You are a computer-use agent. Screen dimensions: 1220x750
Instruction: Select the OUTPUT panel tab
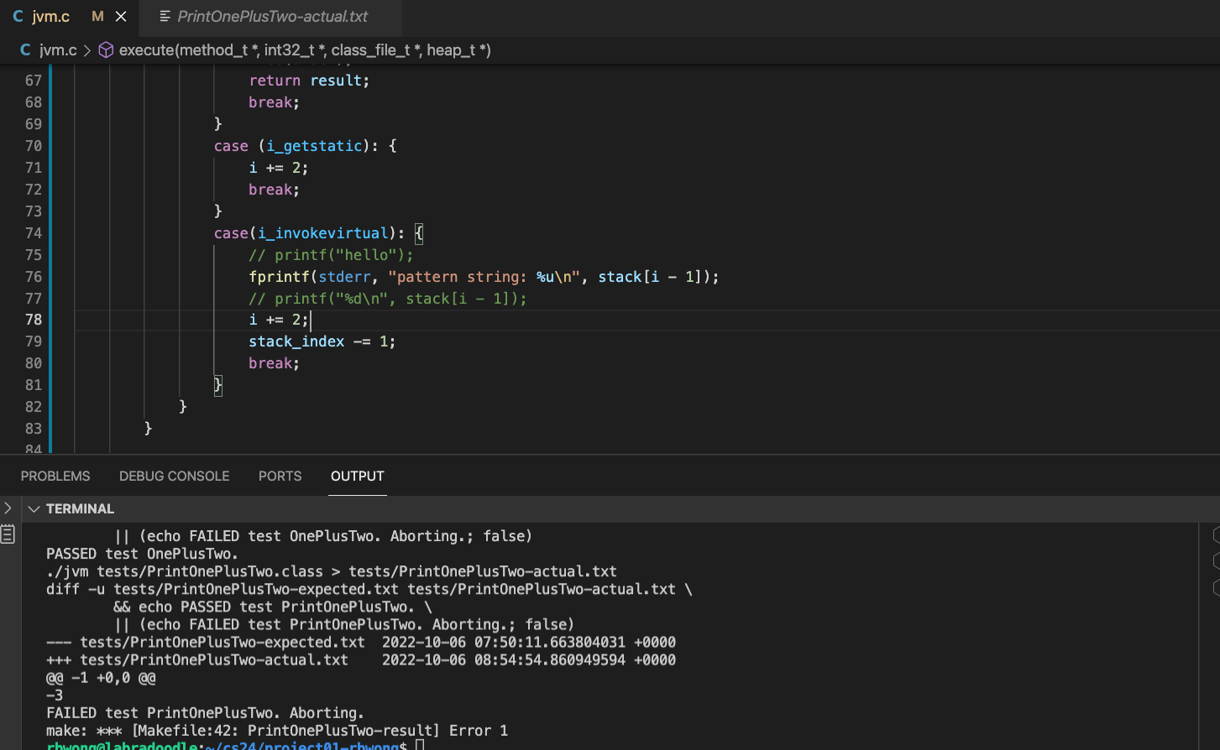[x=357, y=476]
